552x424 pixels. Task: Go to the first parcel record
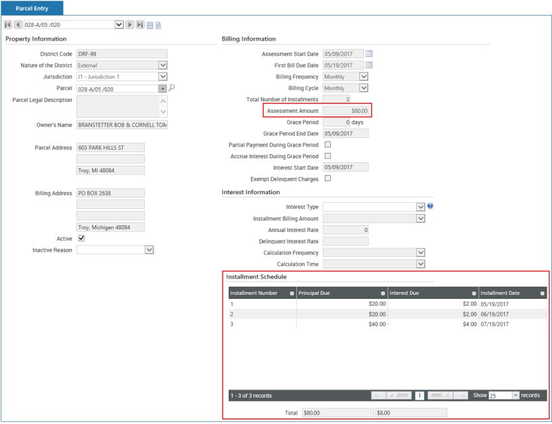(7, 26)
